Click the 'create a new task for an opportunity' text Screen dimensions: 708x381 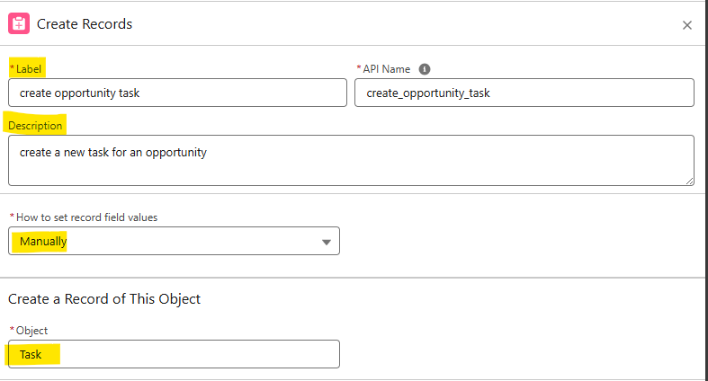113,153
